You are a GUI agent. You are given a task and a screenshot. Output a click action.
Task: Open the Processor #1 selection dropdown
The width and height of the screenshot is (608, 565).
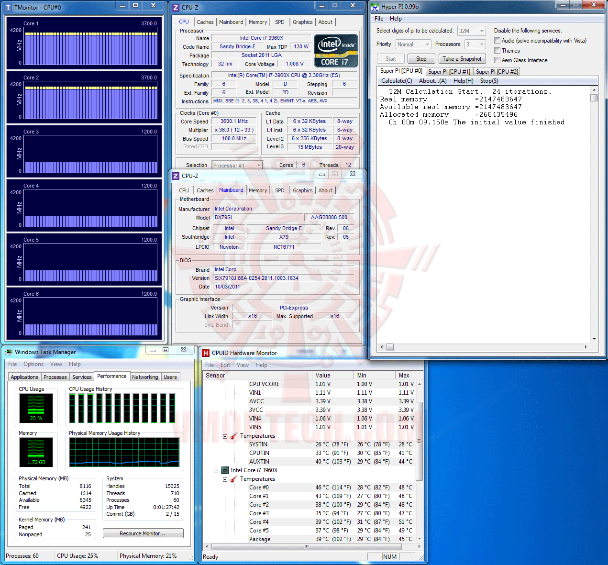[x=237, y=166]
